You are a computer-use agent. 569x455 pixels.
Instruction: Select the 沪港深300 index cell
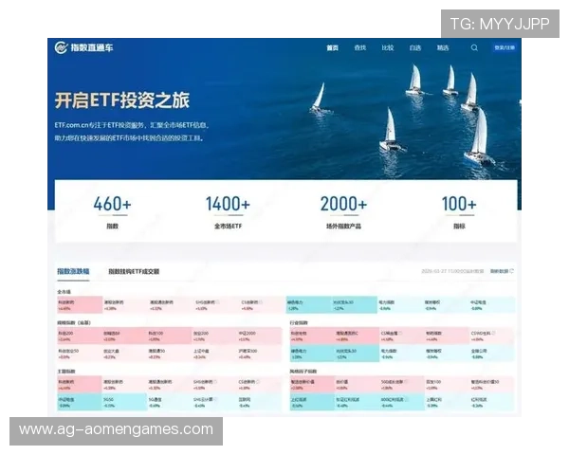259,354
